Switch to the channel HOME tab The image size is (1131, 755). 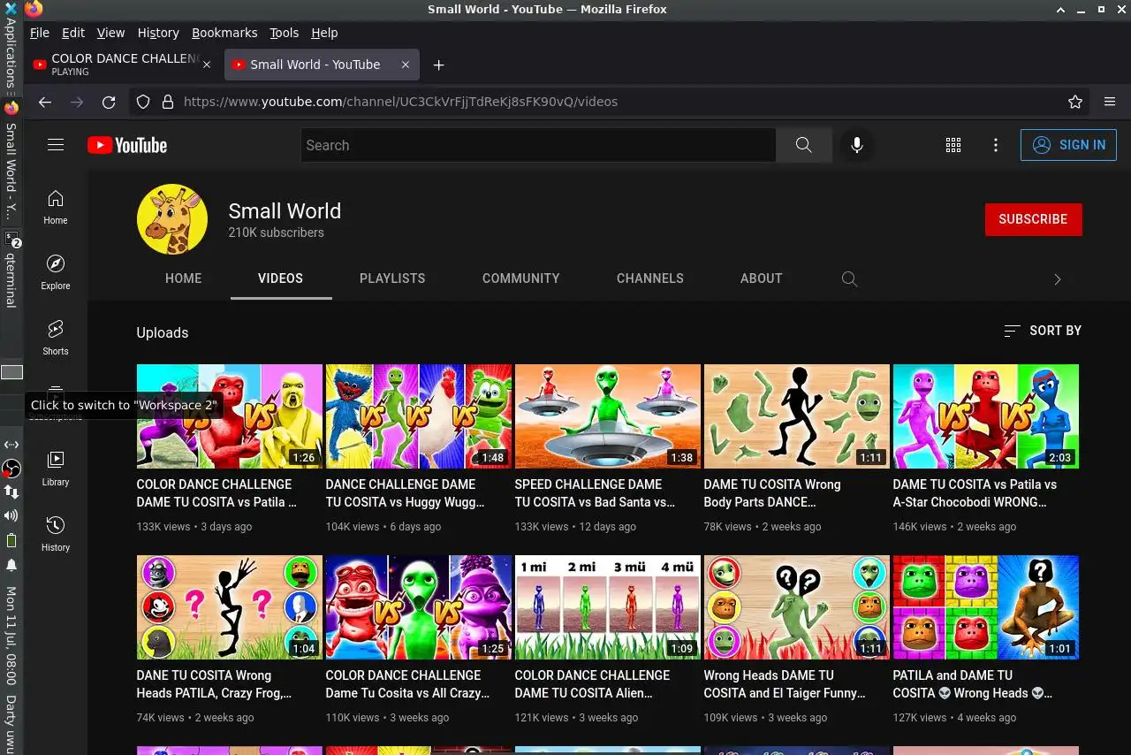point(184,278)
